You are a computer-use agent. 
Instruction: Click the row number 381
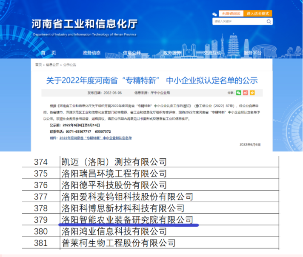[x=41, y=243]
